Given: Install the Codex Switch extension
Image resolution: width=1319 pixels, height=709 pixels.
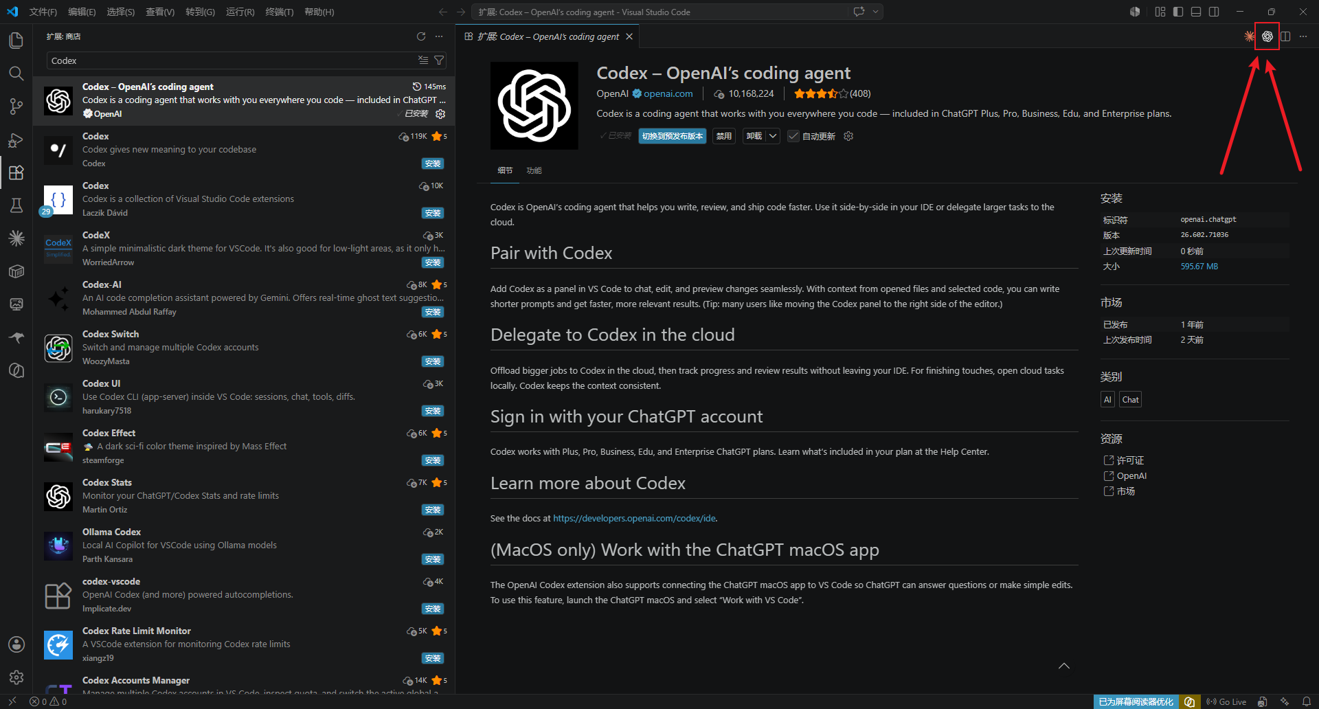Looking at the screenshot, I should pos(433,361).
